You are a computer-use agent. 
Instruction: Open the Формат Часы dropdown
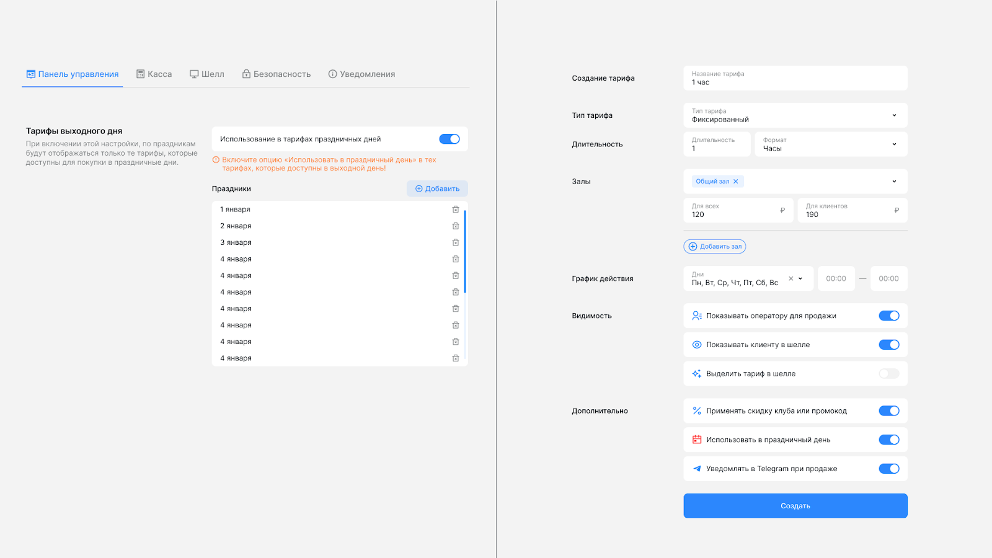[x=831, y=144]
